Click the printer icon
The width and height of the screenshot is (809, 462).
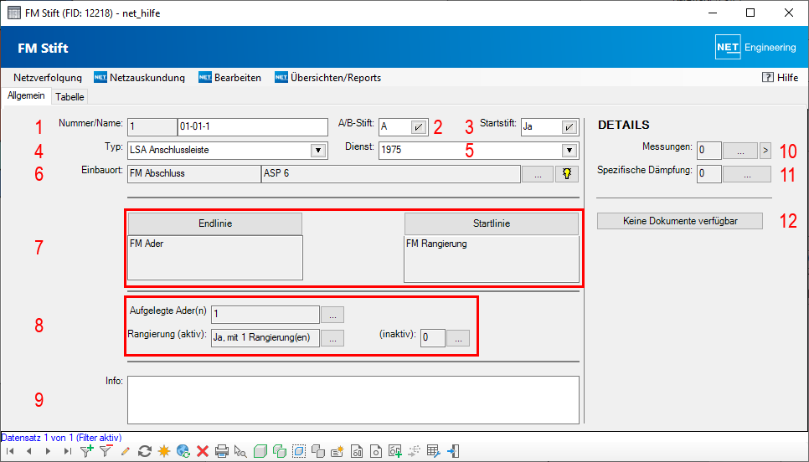pyautogui.click(x=222, y=451)
